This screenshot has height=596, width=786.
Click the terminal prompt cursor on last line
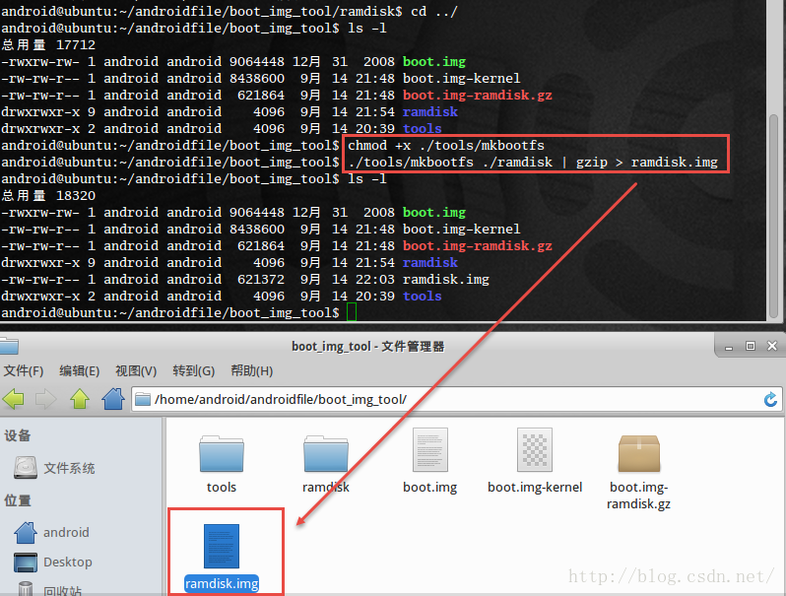(352, 312)
